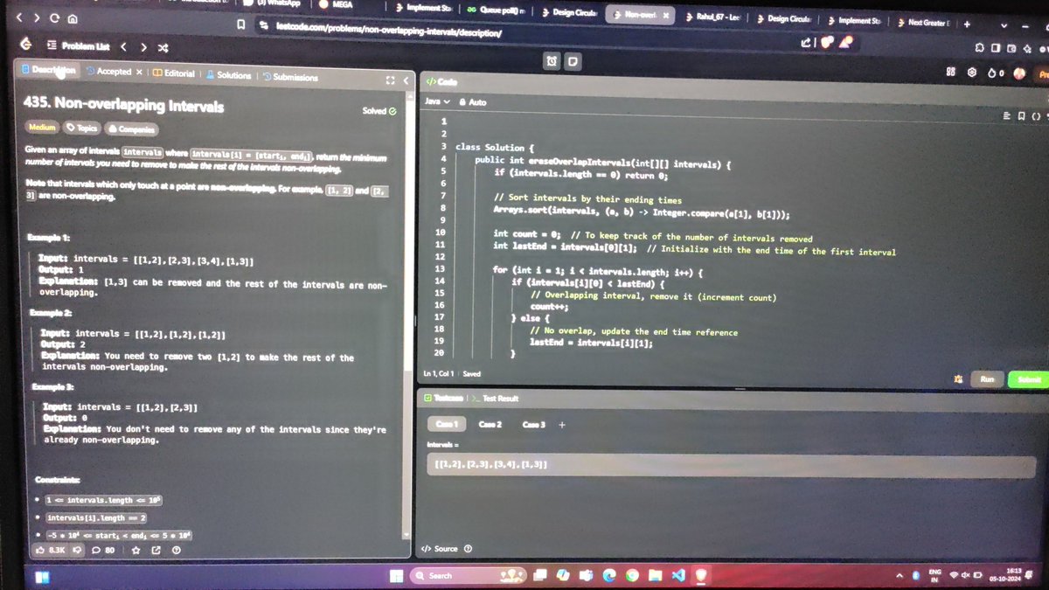The width and height of the screenshot is (1049, 590).
Task: Collapse the description panel chevron
Action: [x=406, y=80]
